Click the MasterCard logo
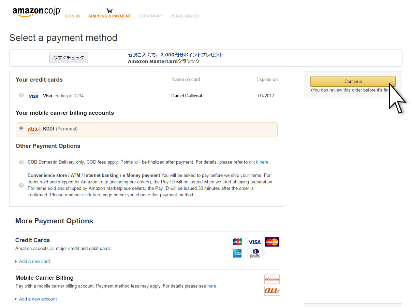Image resolution: width=411 pixels, height=307 pixels. [x=272, y=242]
